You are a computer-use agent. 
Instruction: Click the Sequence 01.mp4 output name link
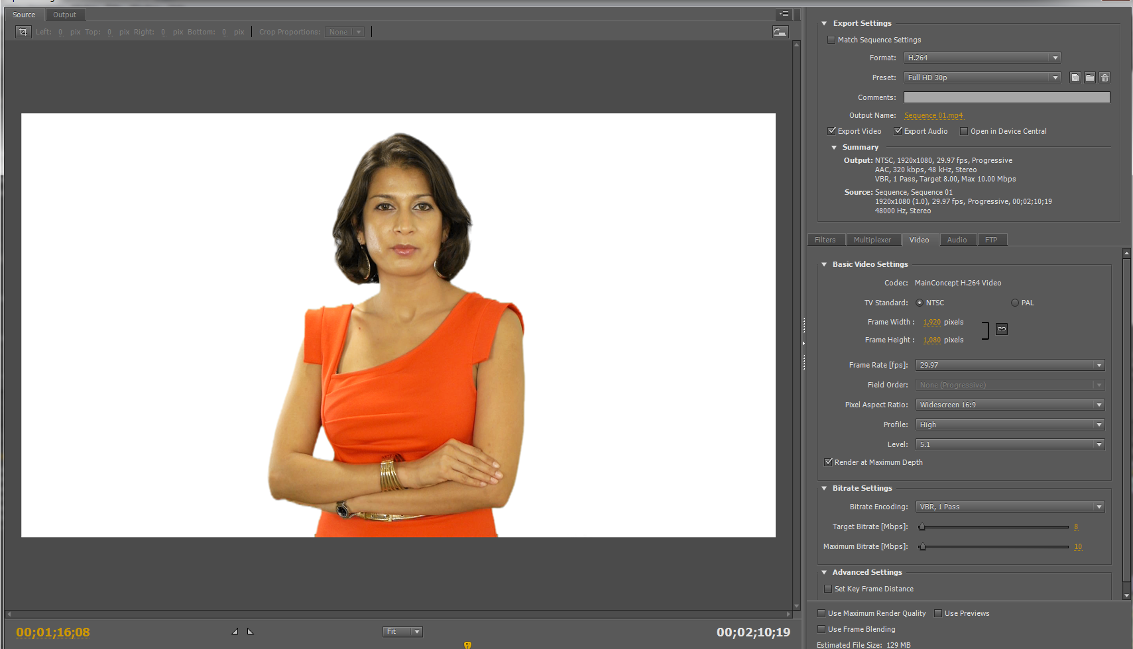pos(933,115)
